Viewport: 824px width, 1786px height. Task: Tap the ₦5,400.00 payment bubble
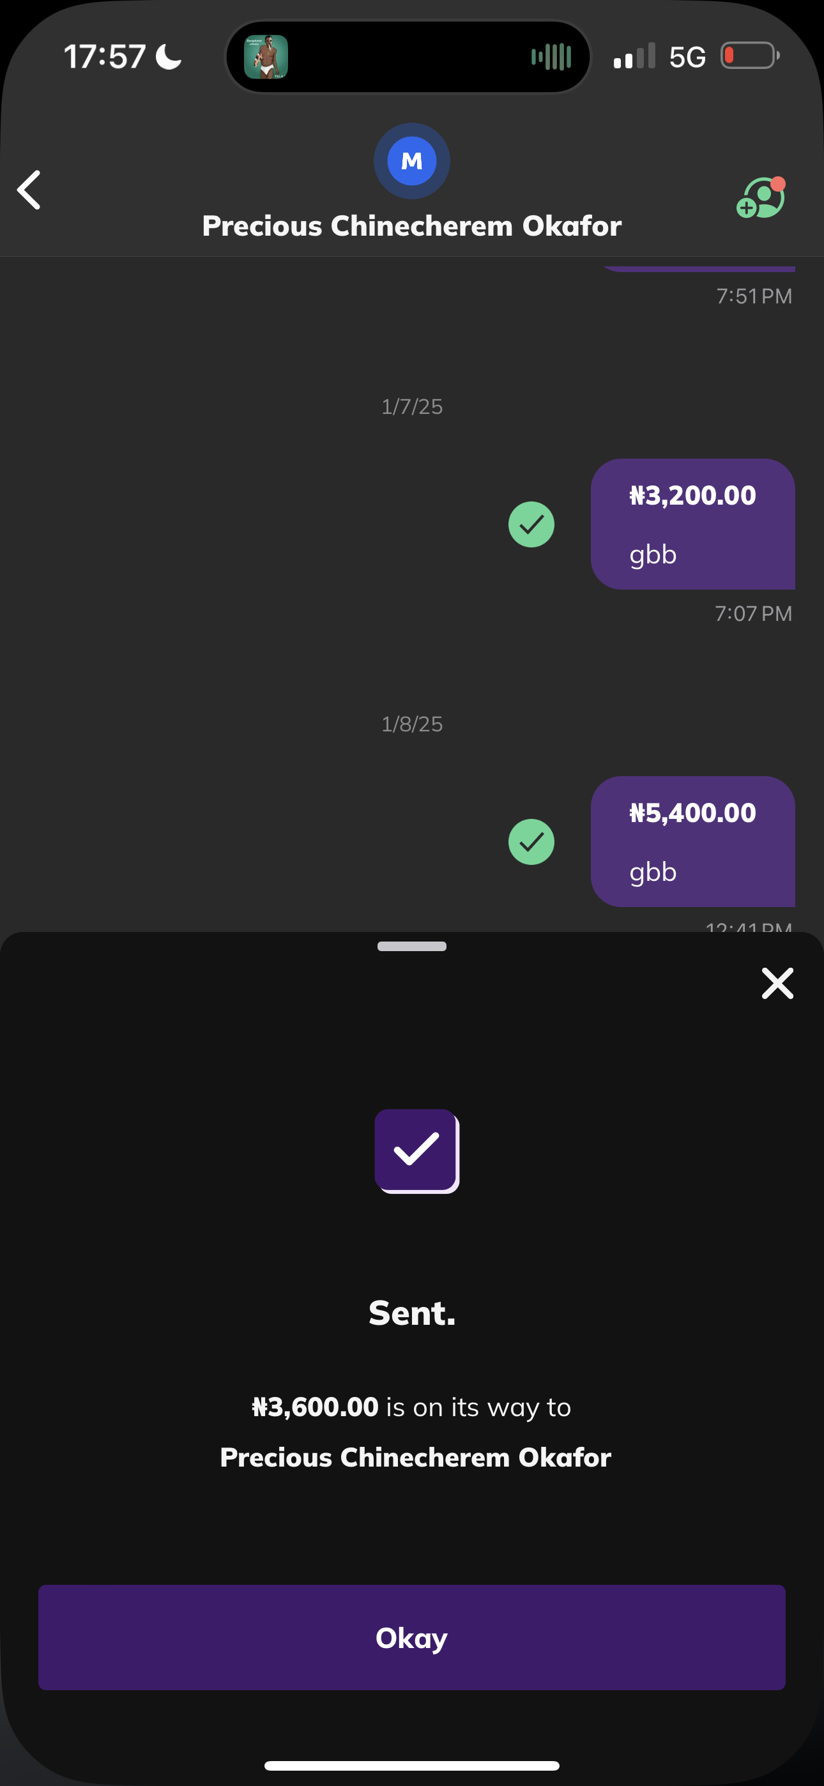(x=692, y=841)
